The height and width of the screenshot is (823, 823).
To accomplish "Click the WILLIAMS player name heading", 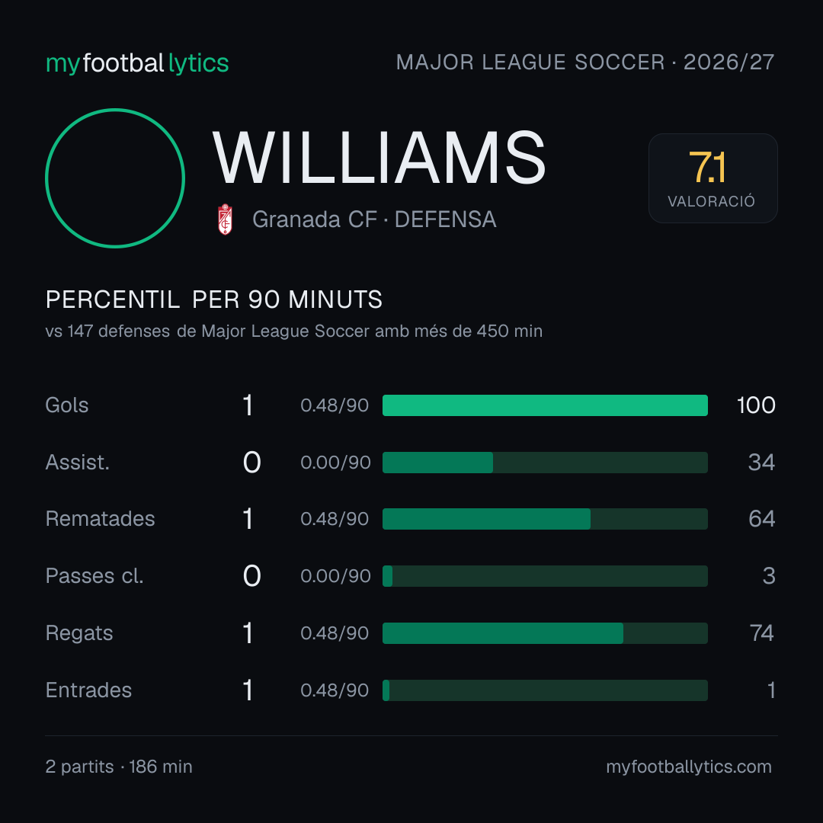I will (x=379, y=158).
